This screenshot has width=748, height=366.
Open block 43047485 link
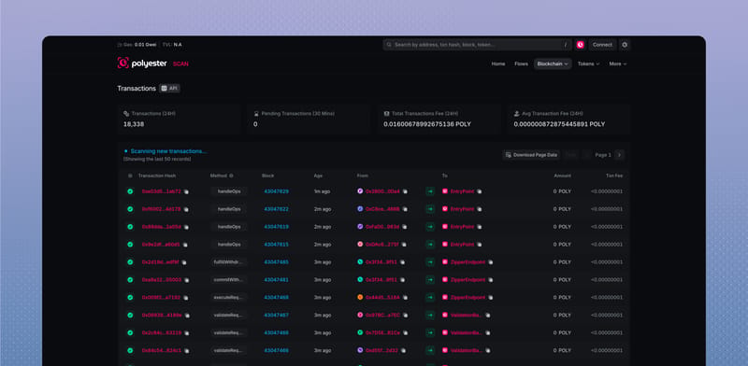coord(276,262)
